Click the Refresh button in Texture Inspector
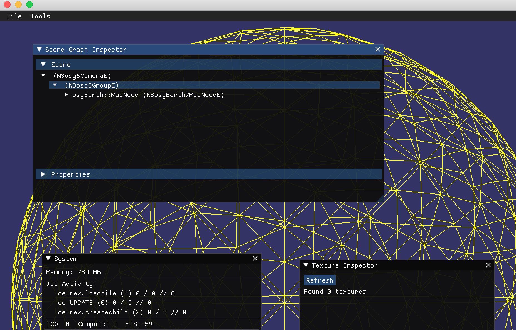This screenshot has width=516, height=330. [x=320, y=280]
